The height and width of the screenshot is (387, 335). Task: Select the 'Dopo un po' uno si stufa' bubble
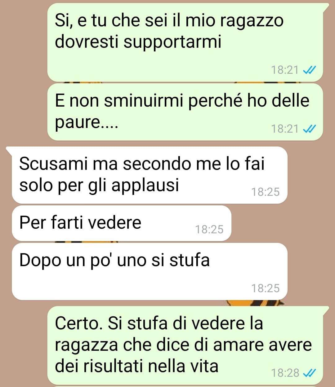(150, 271)
